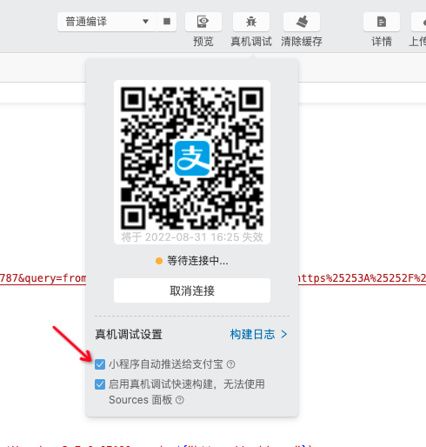Click the 清除缓存 toolbar label

click(x=302, y=42)
